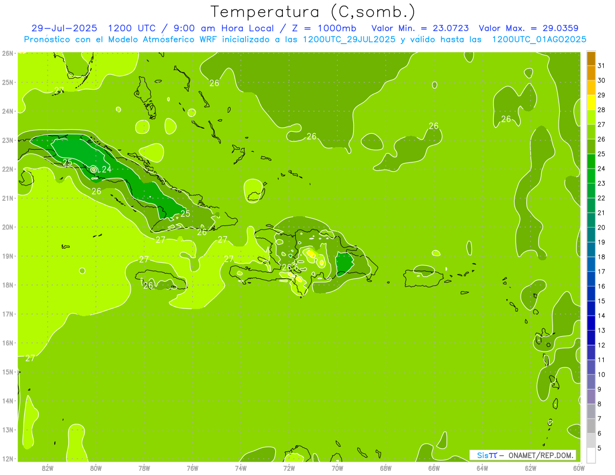The width and height of the screenshot is (615, 475).
Task: Click the colorbar legend value "31"
Action: [602, 66]
